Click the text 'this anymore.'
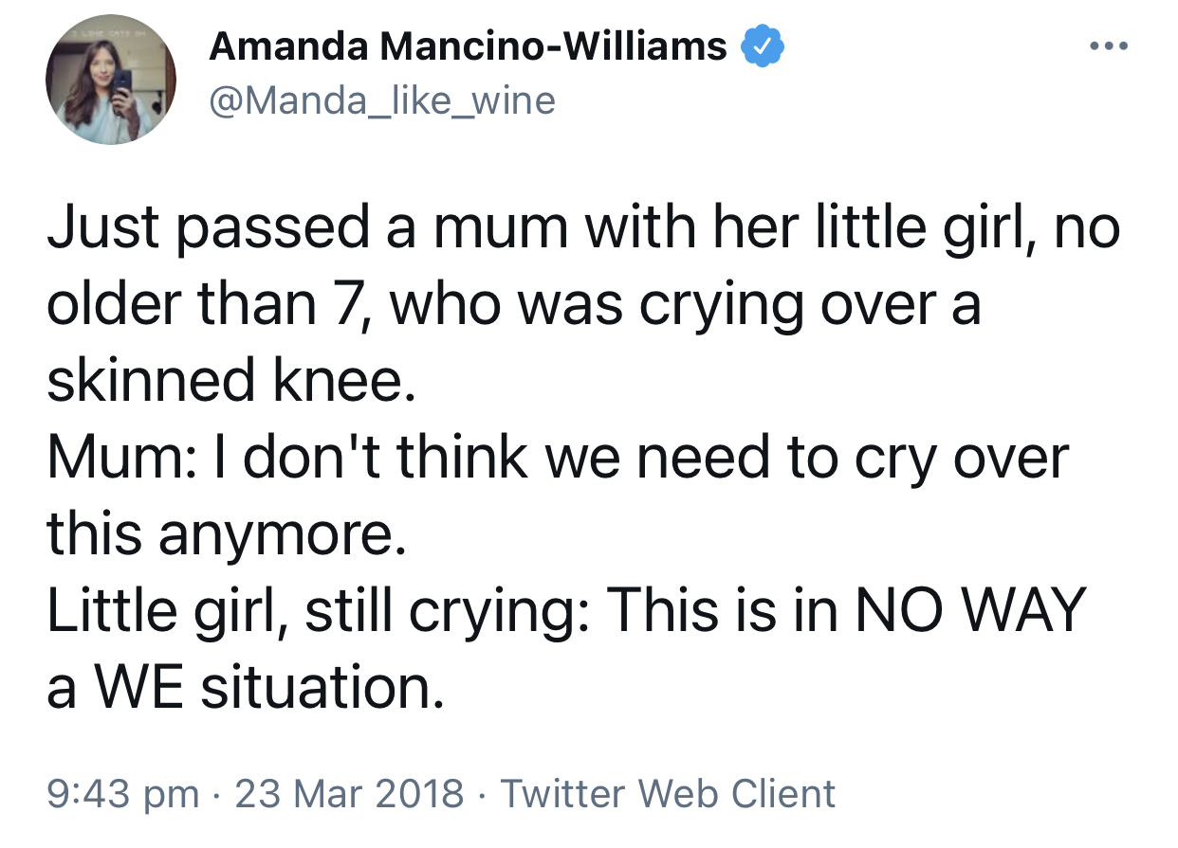This screenshot has height=848, width=1178. tap(226, 534)
